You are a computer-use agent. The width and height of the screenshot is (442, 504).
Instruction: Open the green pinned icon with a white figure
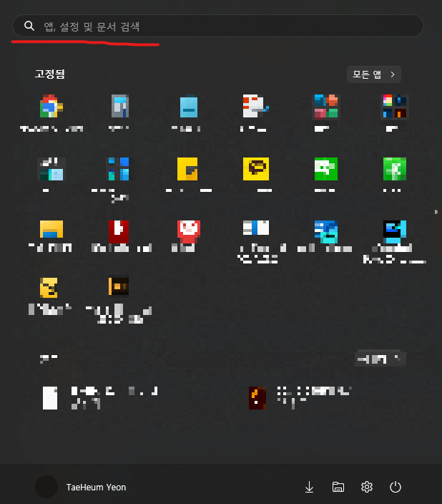[x=395, y=169]
